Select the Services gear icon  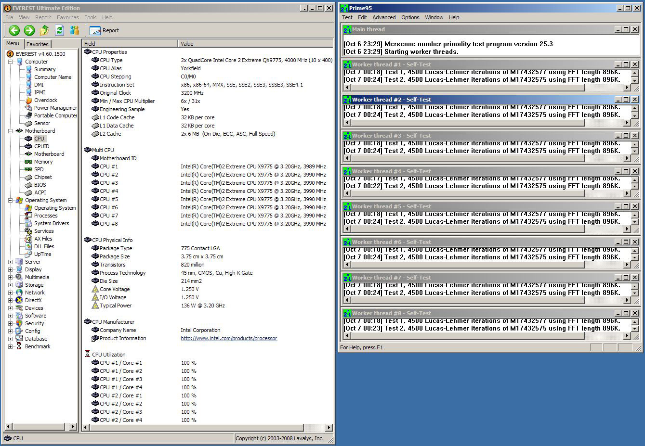point(29,231)
